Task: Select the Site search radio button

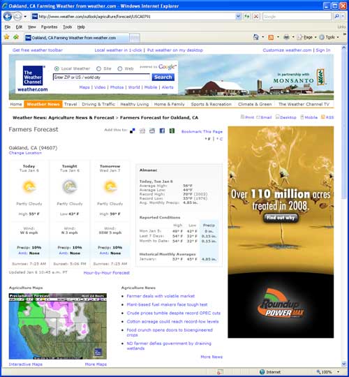Action: [98, 68]
